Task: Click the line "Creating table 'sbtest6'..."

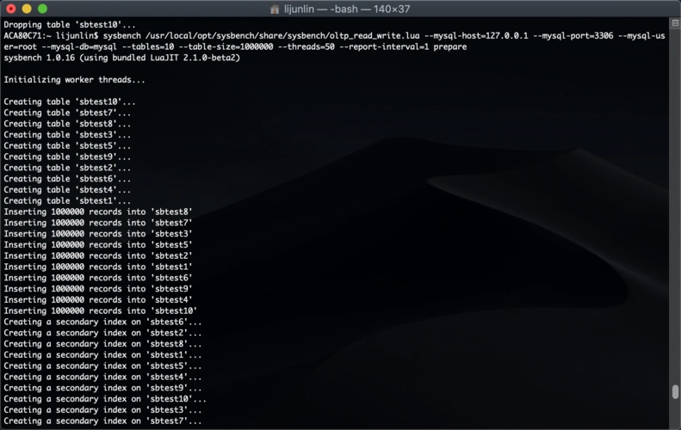Action: pyautogui.click(x=67, y=179)
